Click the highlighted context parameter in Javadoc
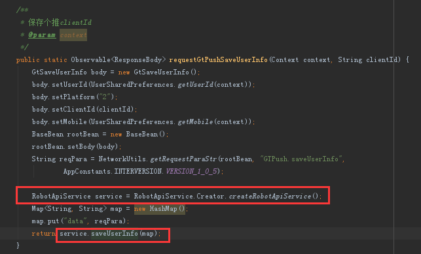The image size is (421, 254). pyautogui.click(x=73, y=35)
